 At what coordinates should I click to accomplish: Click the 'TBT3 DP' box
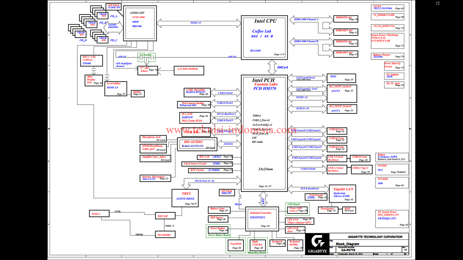click(x=165, y=216)
